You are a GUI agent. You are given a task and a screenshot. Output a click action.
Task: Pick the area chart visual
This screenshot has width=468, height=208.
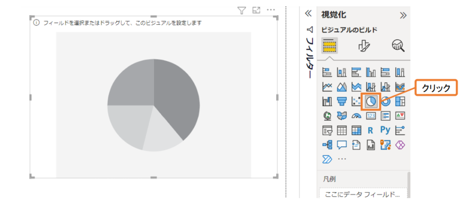click(x=342, y=87)
